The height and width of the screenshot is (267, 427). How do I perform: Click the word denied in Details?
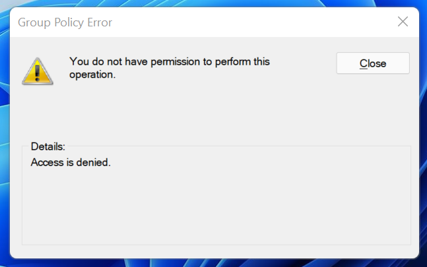click(x=94, y=161)
